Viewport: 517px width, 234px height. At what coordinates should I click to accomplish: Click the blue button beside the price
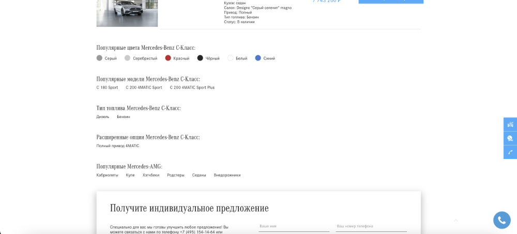[x=391, y=2]
